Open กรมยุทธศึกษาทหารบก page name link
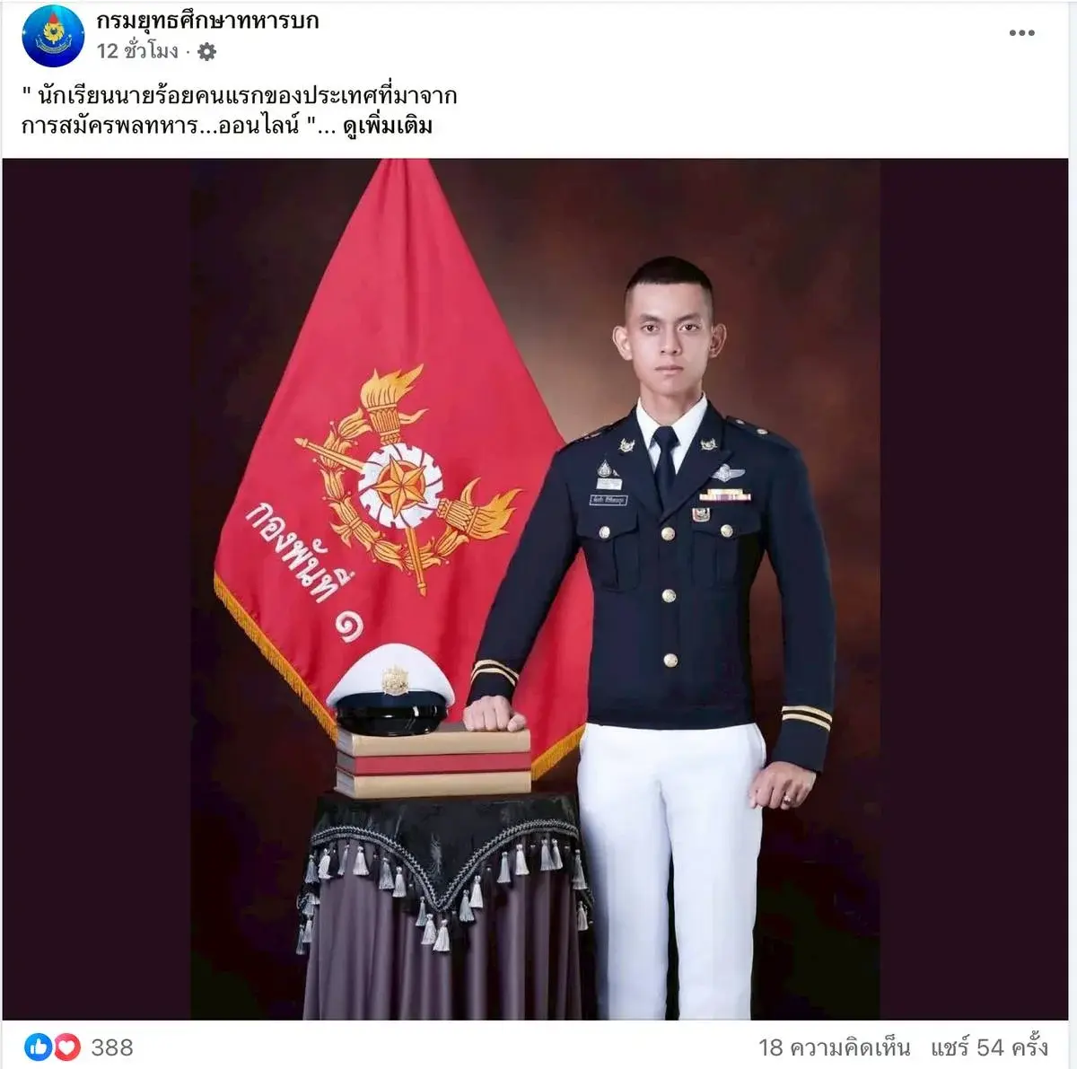 (207, 20)
